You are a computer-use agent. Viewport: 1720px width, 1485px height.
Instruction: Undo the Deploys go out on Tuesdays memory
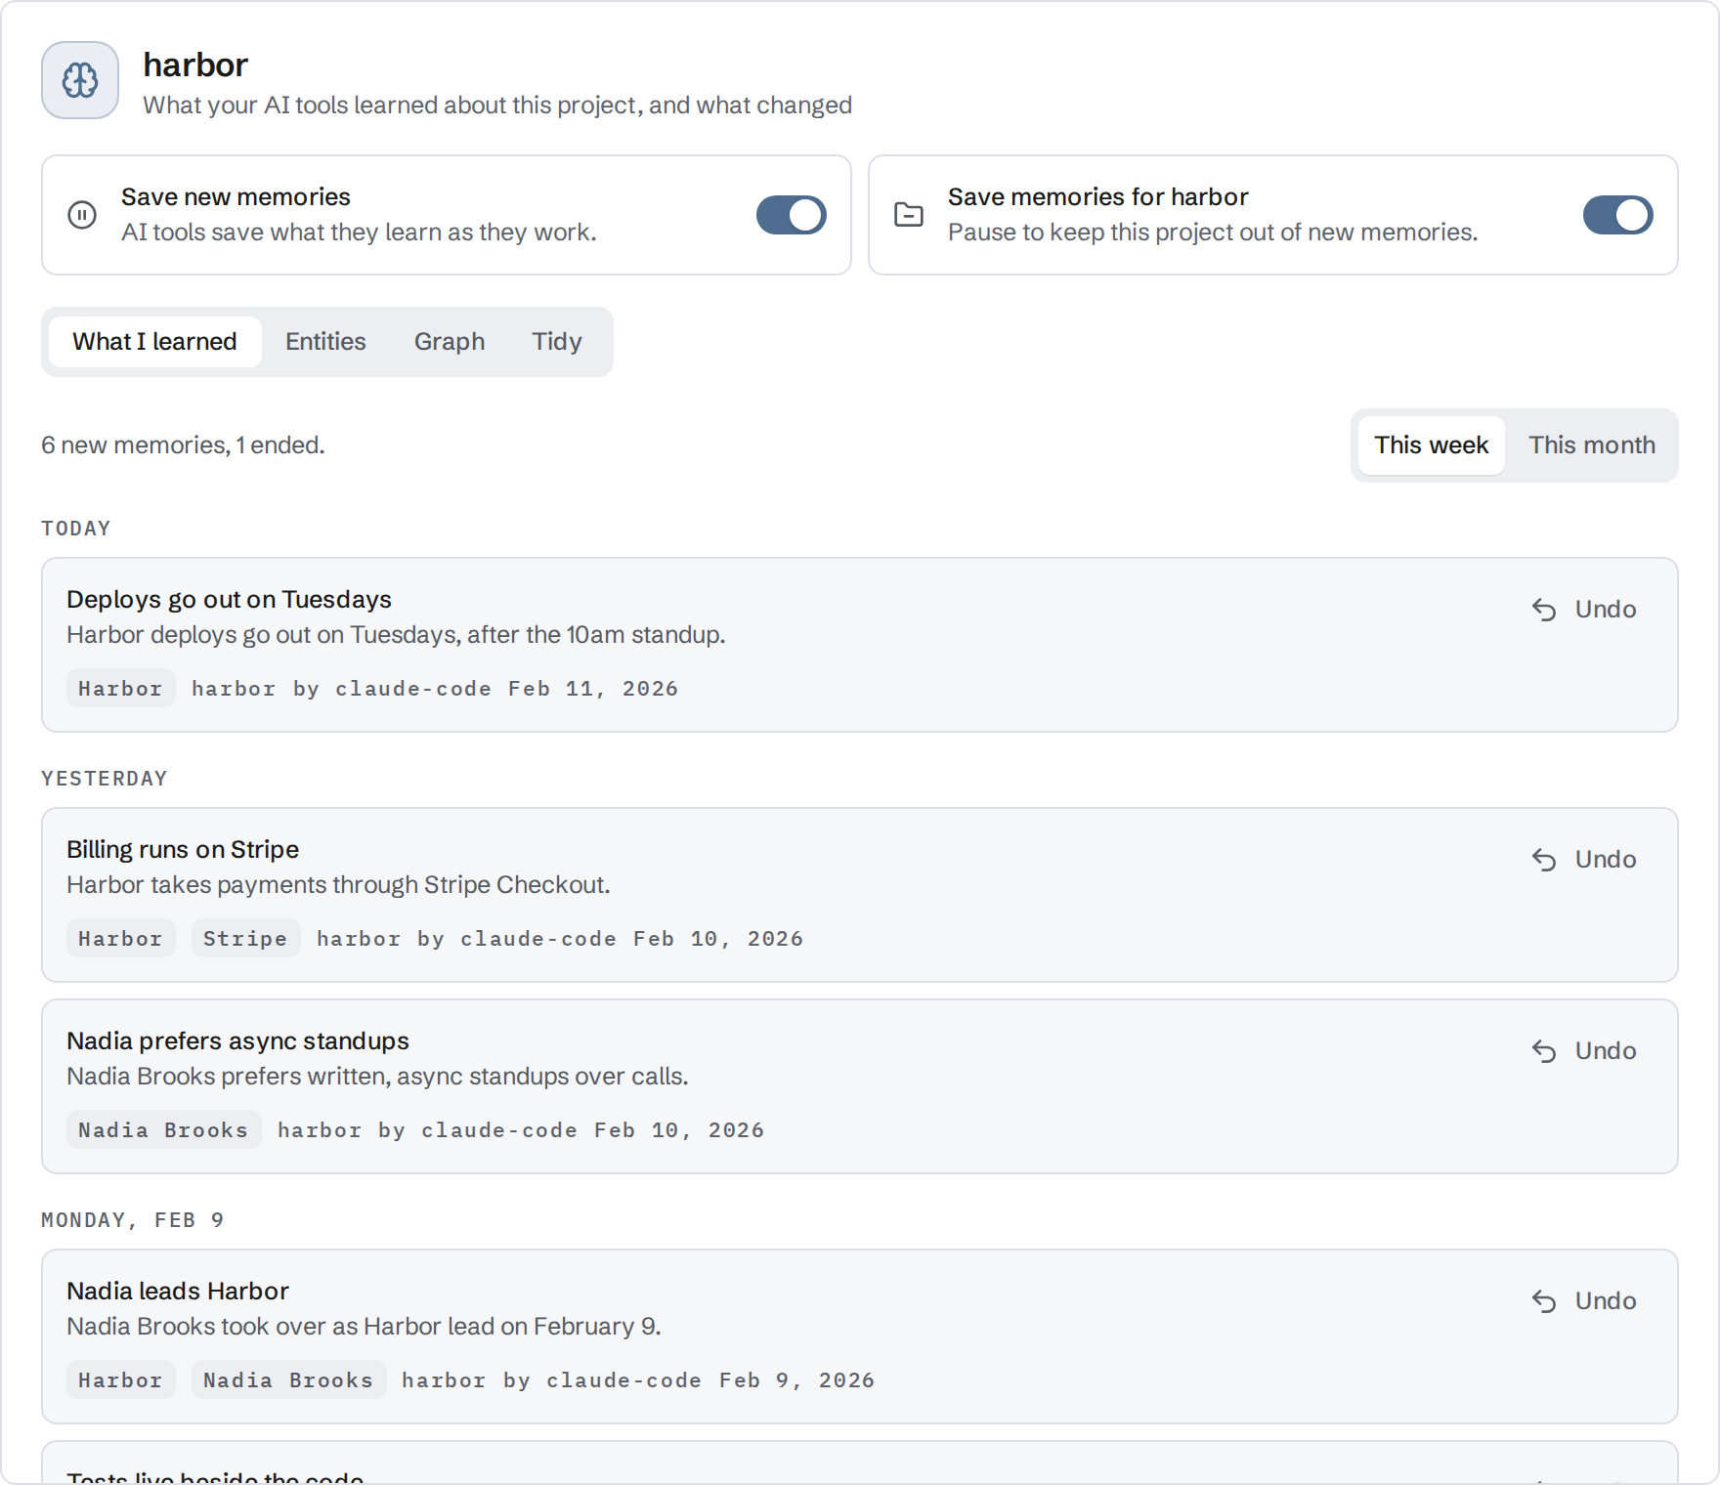coord(1584,610)
